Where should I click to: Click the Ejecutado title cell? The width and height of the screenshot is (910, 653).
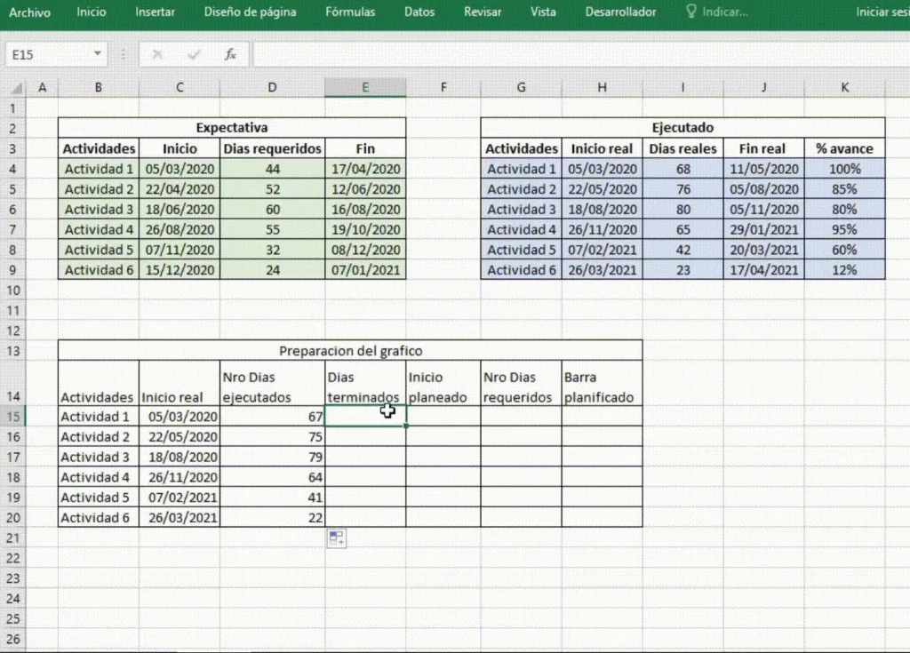pyautogui.click(x=682, y=128)
